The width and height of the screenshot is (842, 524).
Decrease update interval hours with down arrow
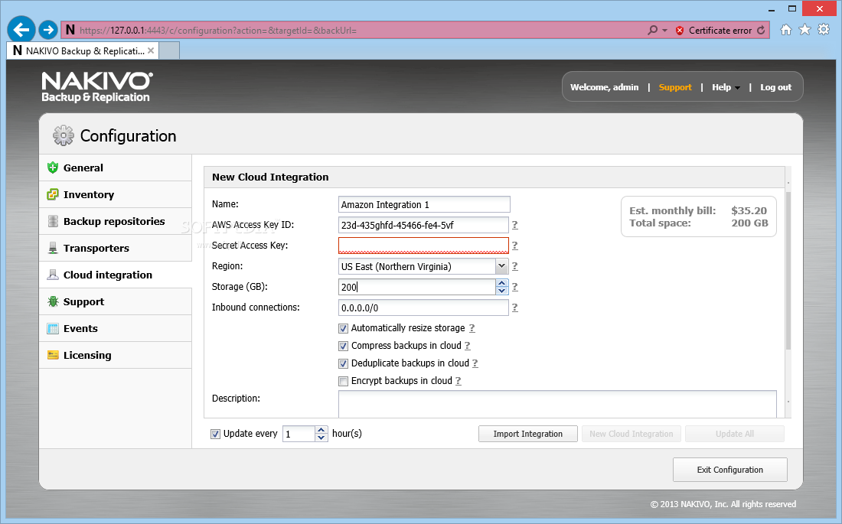click(321, 438)
